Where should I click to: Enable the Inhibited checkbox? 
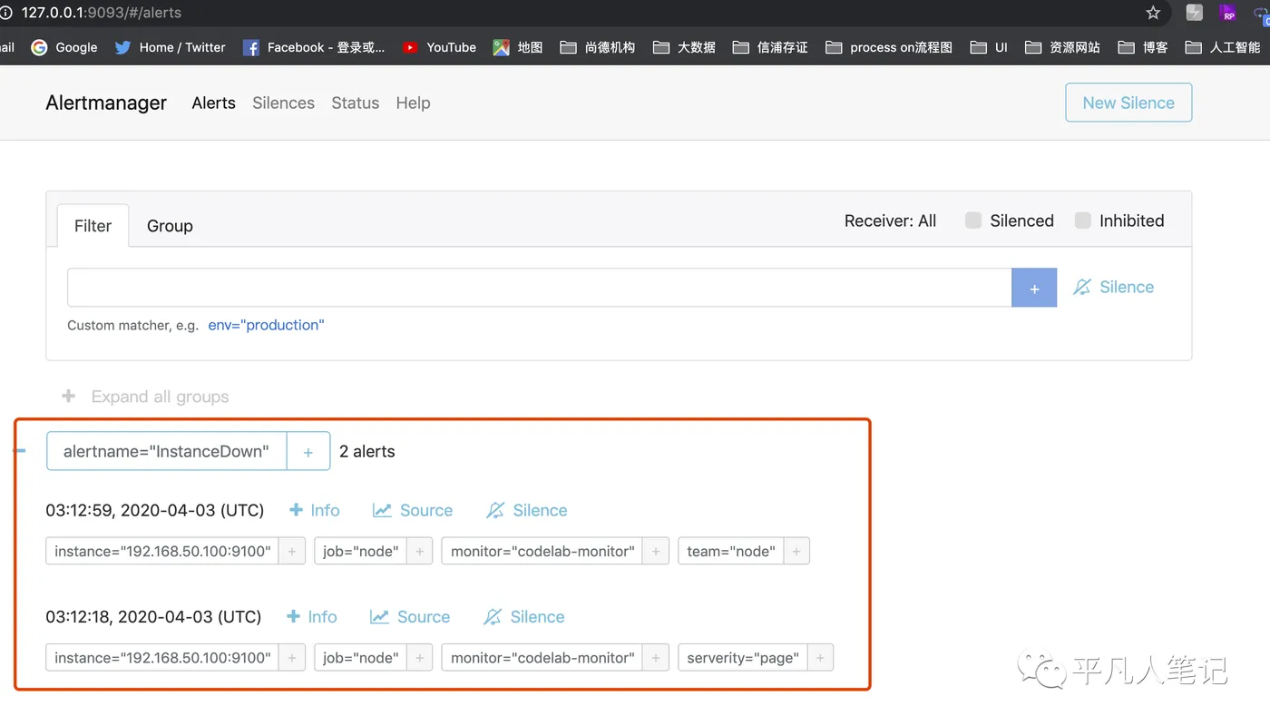point(1082,221)
